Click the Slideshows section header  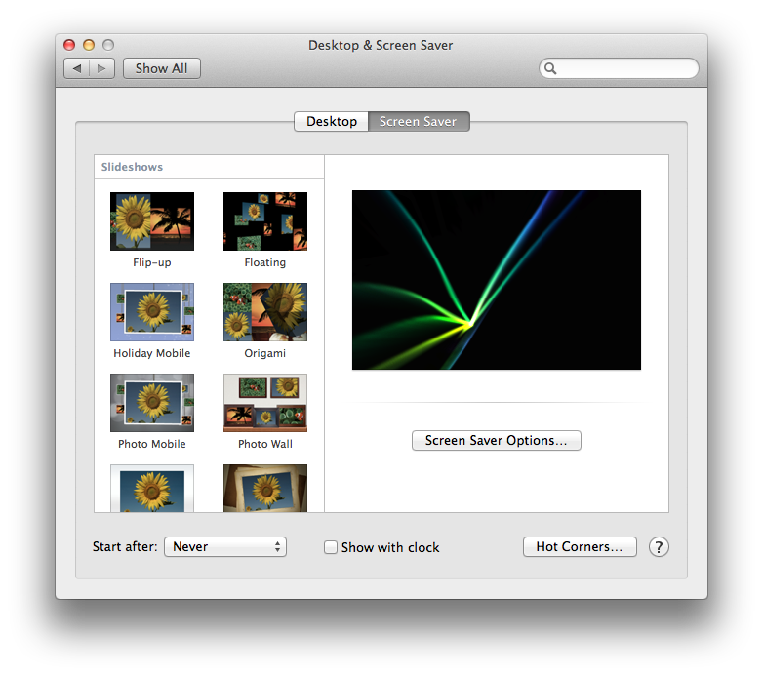[x=132, y=167]
